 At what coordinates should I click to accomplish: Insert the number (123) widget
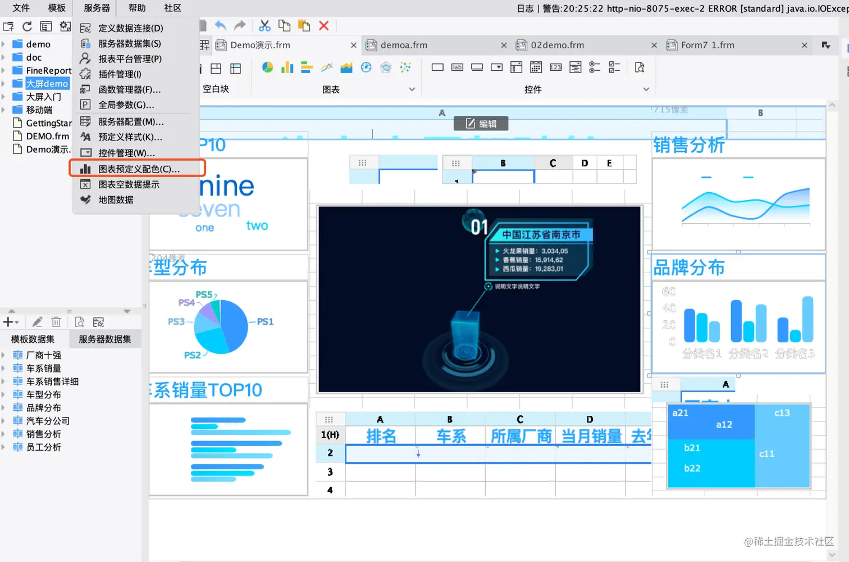[555, 67]
